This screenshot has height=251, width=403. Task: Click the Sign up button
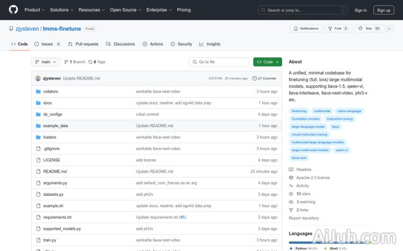click(383, 10)
